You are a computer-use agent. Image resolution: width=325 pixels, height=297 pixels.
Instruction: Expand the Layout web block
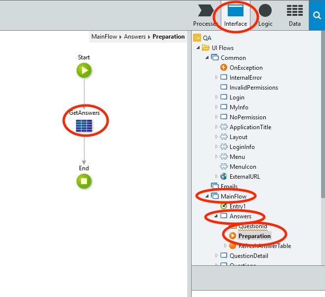coord(216,137)
